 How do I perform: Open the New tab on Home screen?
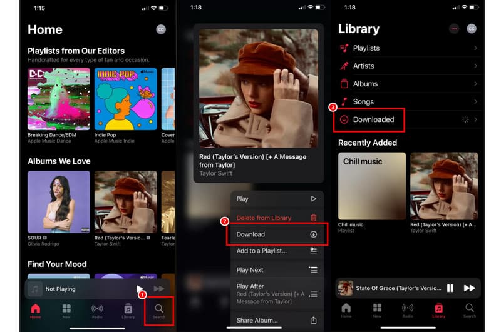point(66,311)
